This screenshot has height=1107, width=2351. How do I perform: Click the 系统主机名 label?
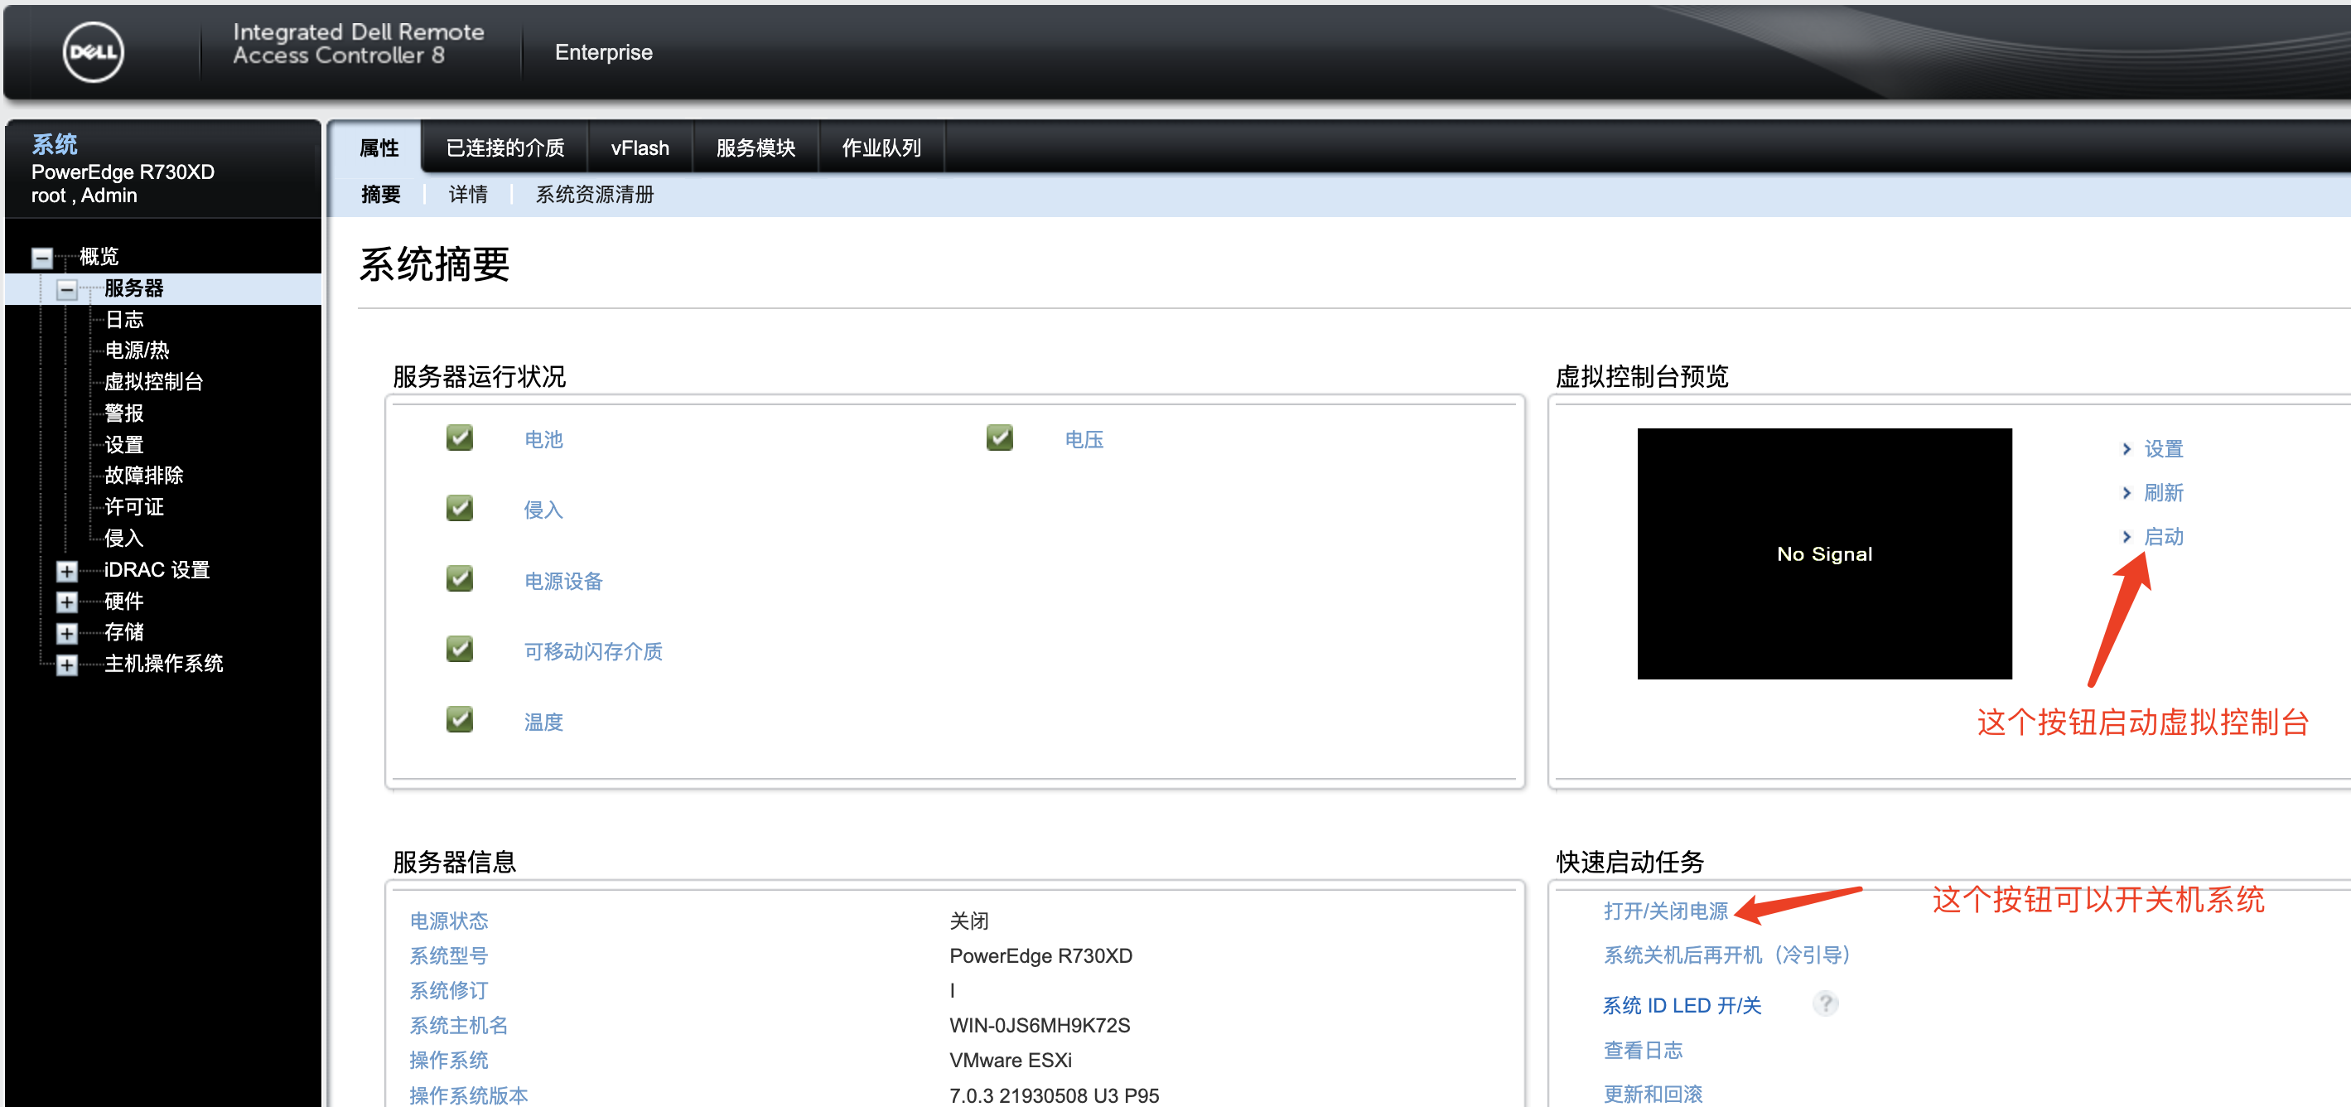(x=458, y=1026)
